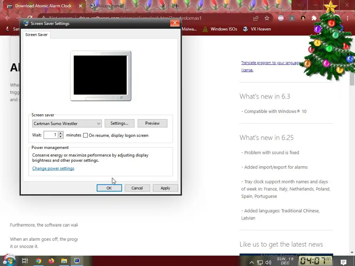Click the extension icon labeled S
355x266 pixels.
(x=292, y=18)
